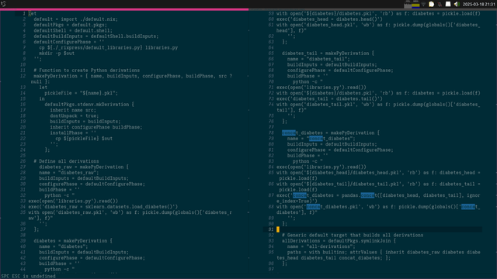Click 'dontUnpack = true;' line

(x=75, y=116)
